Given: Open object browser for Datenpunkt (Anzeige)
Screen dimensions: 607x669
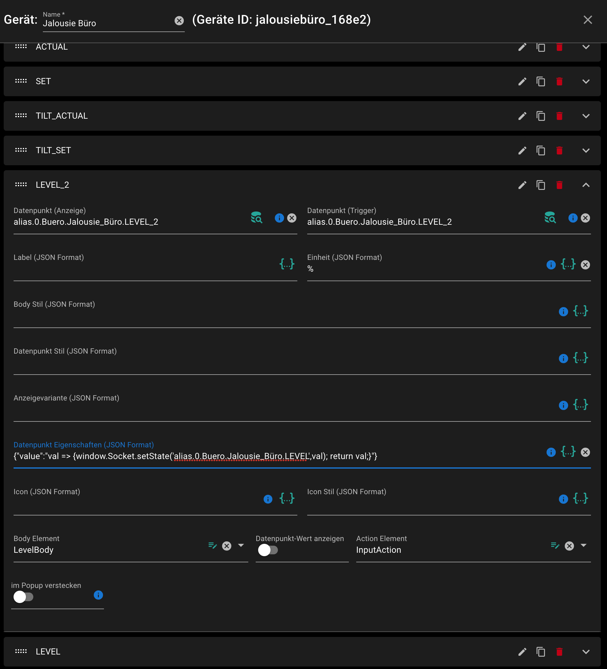Looking at the screenshot, I should (x=256, y=218).
